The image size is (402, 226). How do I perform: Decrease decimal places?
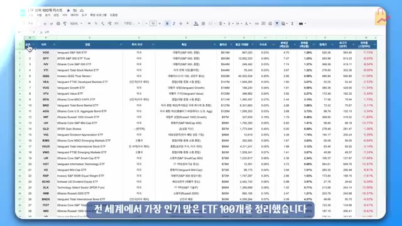tap(102, 24)
